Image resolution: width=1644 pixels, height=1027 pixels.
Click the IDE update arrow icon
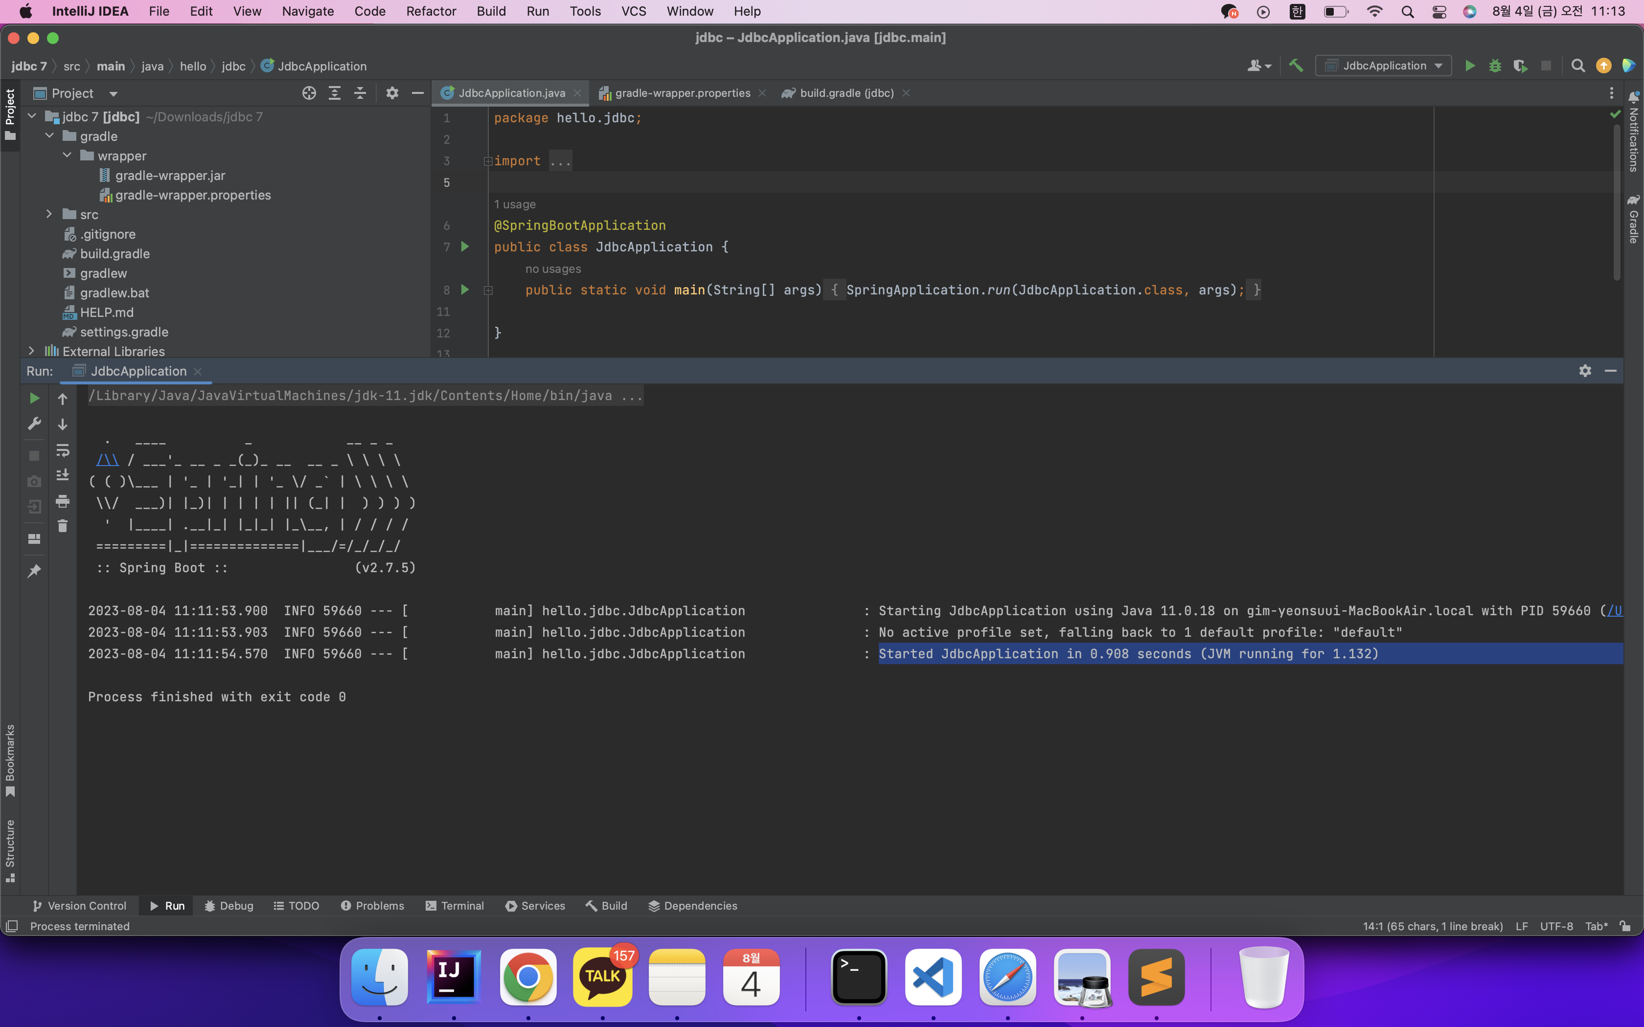coord(1603,66)
